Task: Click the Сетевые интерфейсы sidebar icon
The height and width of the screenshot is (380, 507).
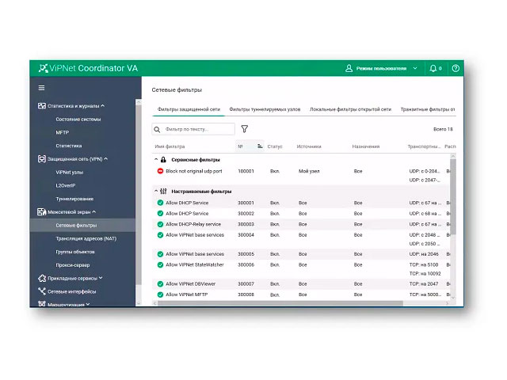Action: [x=42, y=291]
